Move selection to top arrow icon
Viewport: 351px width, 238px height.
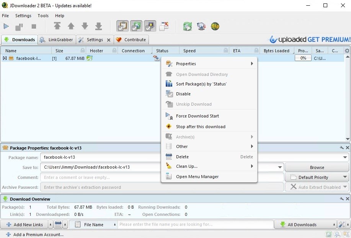click(57, 26)
